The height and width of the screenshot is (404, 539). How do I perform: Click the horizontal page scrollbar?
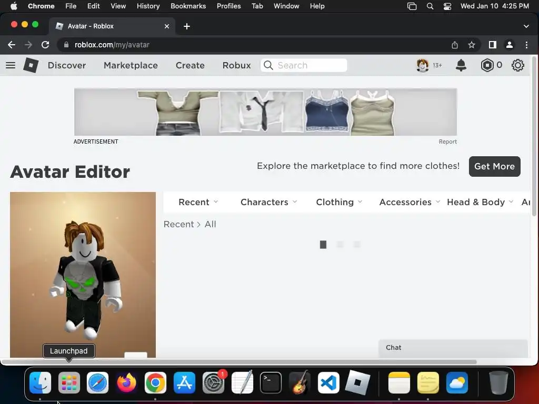[238, 362]
